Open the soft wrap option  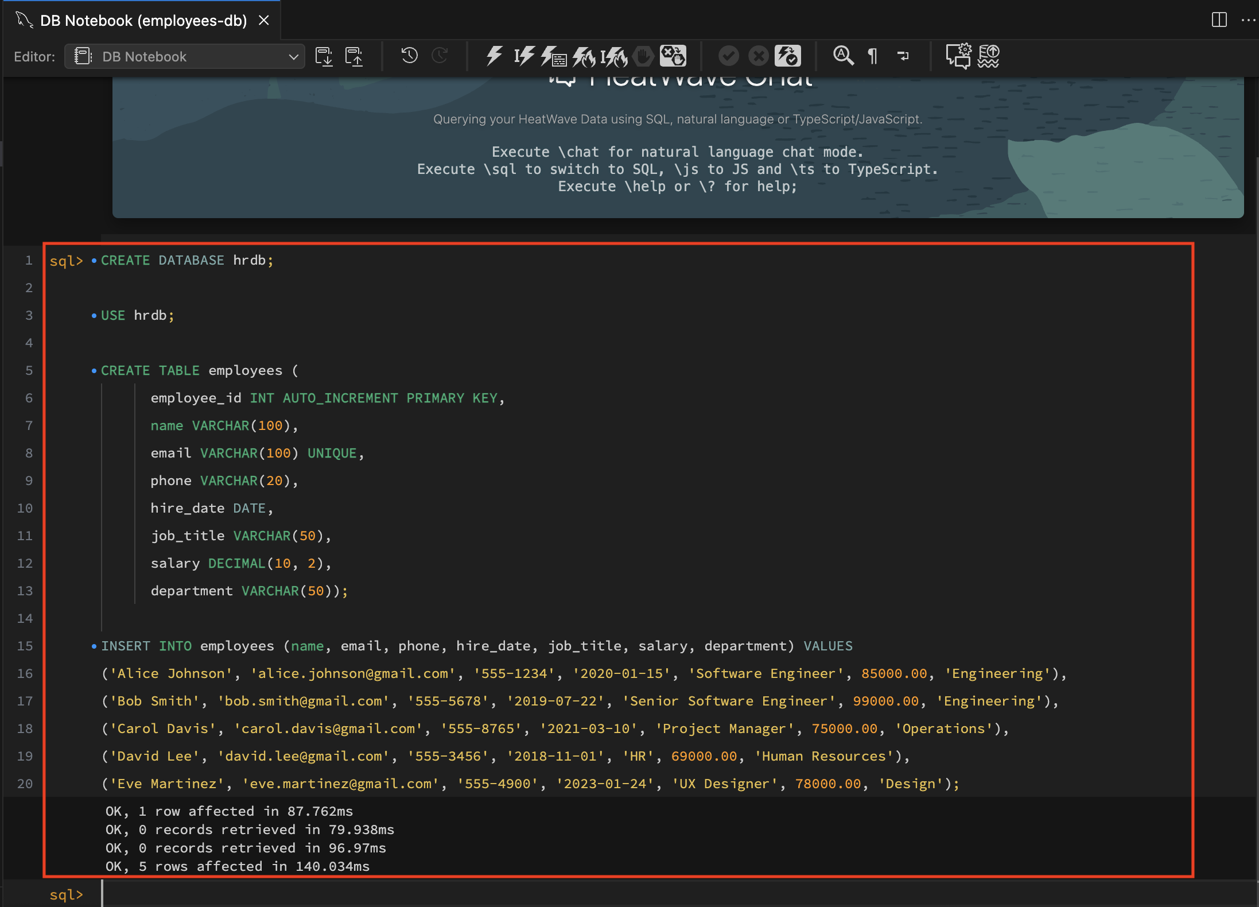[903, 56]
